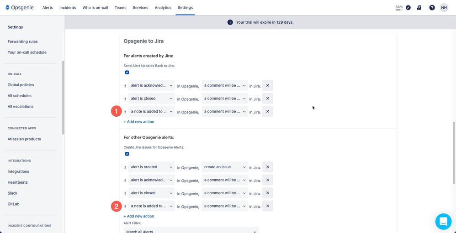Open the help question mark icon
This screenshot has width=456, height=233.
(432, 8)
